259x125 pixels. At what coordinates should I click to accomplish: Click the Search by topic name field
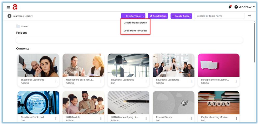click(219, 16)
